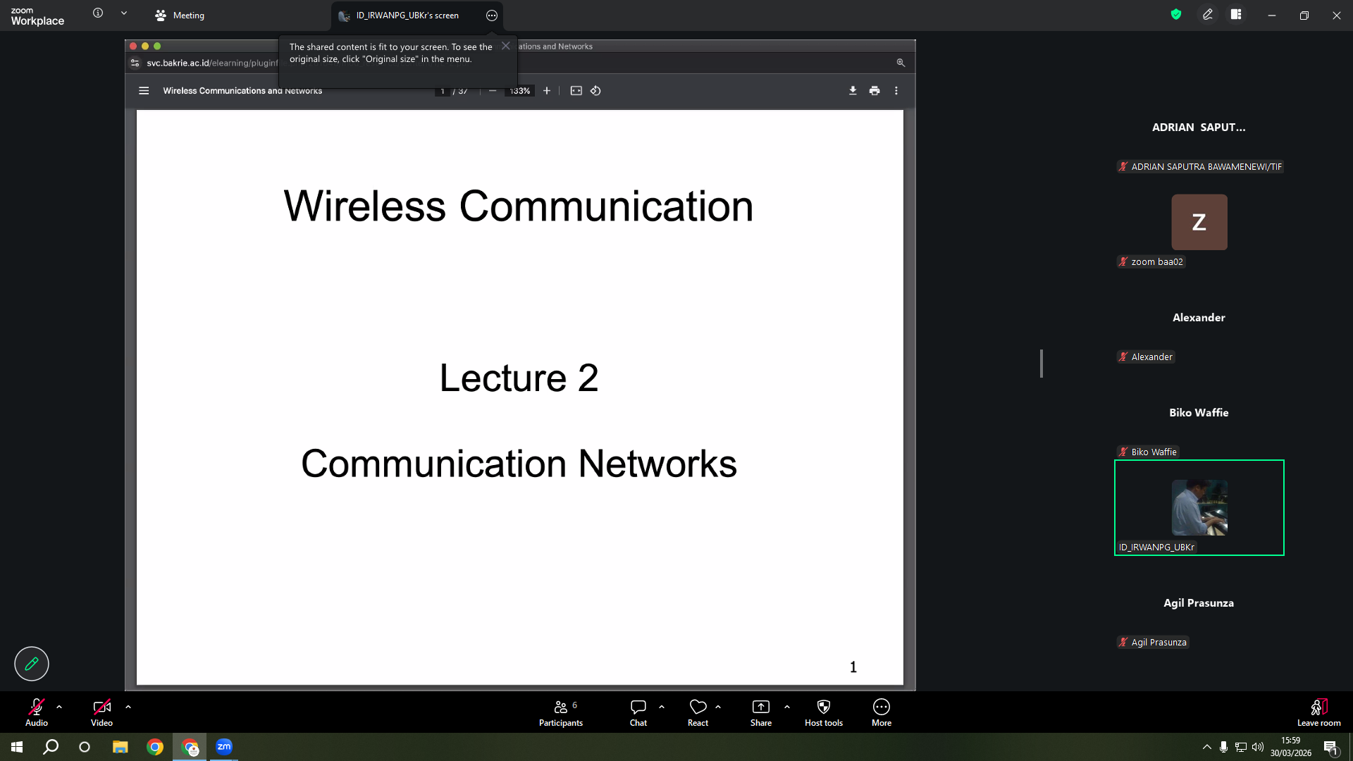Select the Biko Waffie participant tile

1199,413
